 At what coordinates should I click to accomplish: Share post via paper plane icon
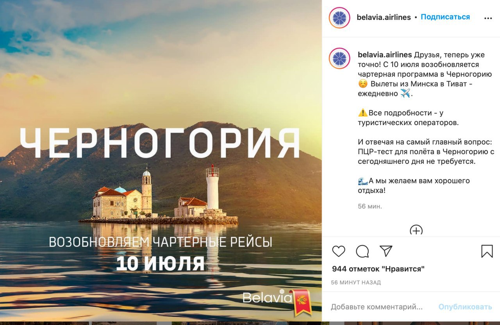click(386, 251)
